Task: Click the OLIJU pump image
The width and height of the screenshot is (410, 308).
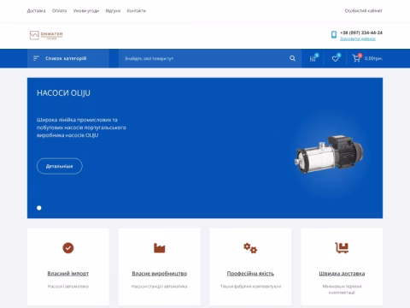Action: coord(329,155)
